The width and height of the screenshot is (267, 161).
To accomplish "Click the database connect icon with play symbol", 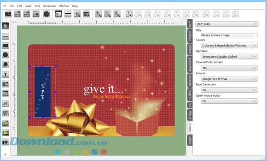I will [129, 14].
